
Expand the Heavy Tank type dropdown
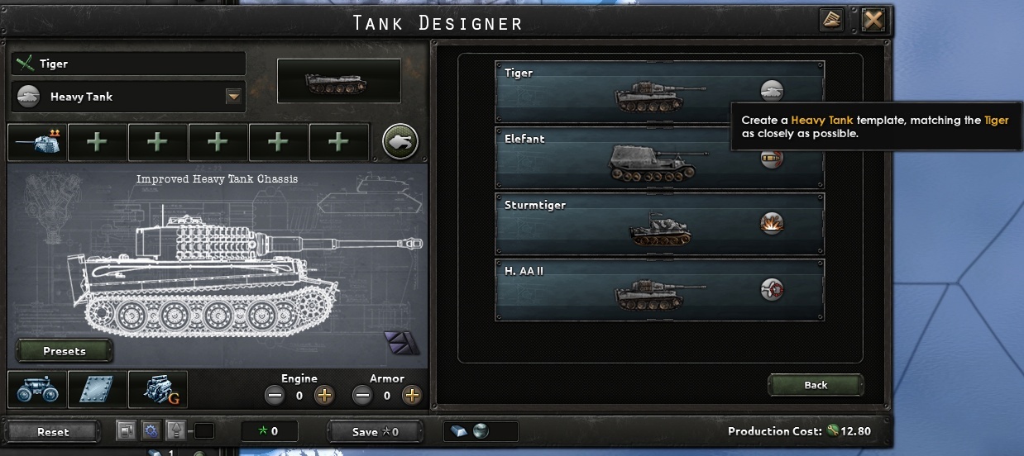[233, 97]
